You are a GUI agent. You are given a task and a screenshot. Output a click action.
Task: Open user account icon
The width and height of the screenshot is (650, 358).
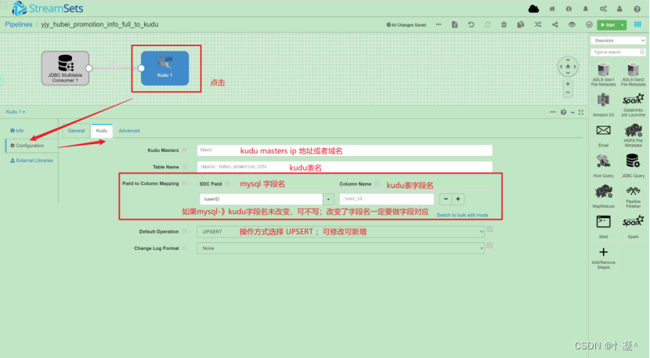click(x=619, y=9)
